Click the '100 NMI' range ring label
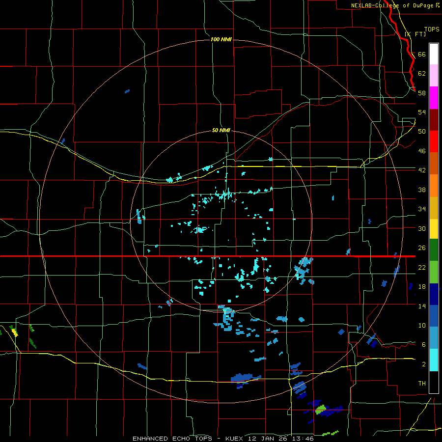Screen dimensions: 442x442 point(221,39)
